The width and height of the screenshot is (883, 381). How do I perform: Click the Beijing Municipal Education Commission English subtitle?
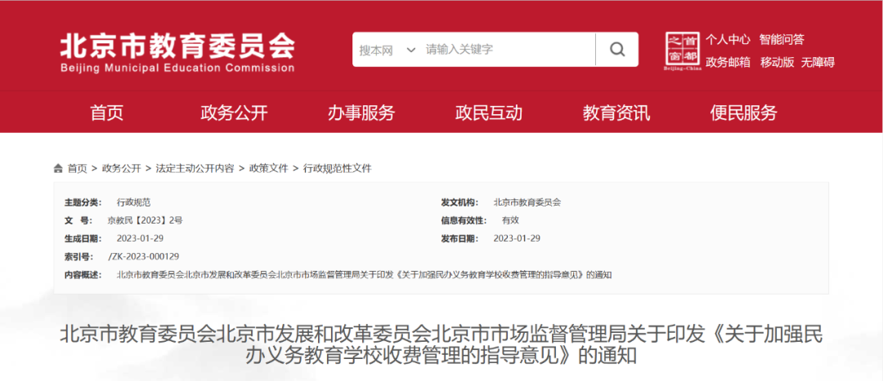click(x=177, y=69)
